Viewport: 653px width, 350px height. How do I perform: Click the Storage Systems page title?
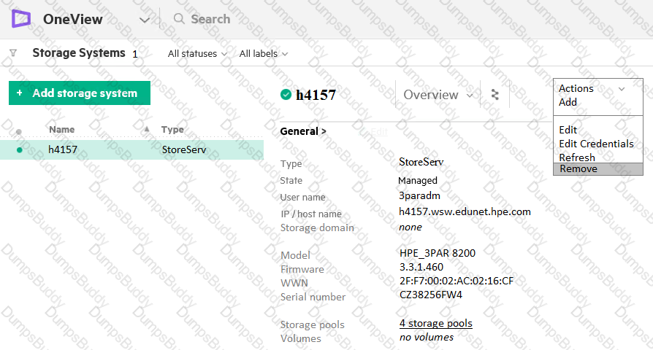79,52
